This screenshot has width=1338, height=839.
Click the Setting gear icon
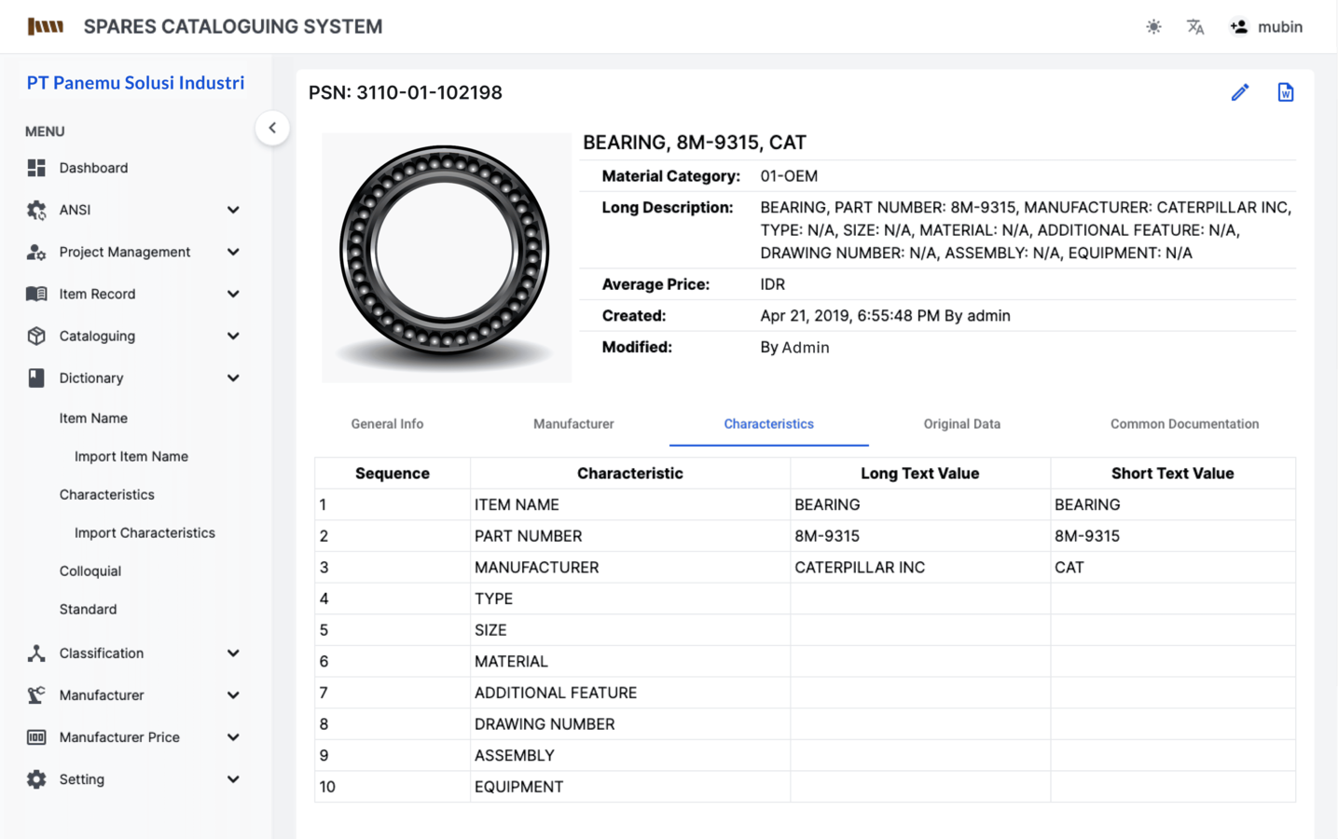(36, 779)
